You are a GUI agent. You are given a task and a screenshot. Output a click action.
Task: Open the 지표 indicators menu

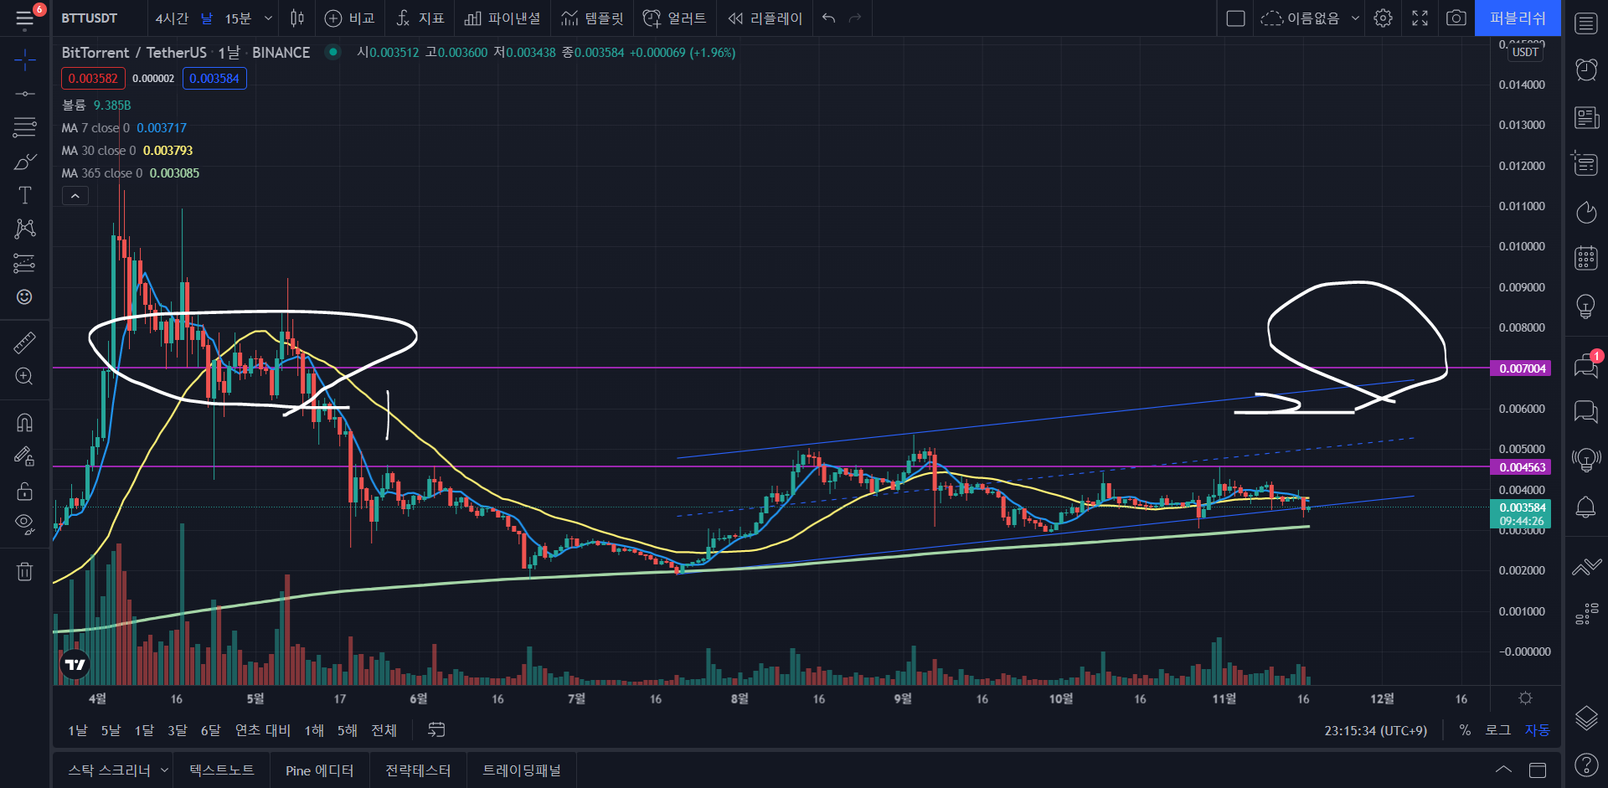click(x=420, y=18)
